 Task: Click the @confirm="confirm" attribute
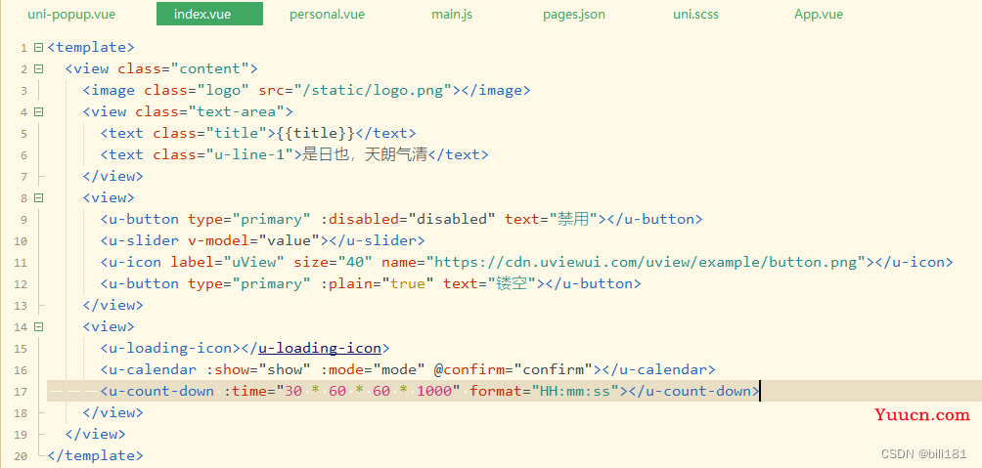pos(513,369)
